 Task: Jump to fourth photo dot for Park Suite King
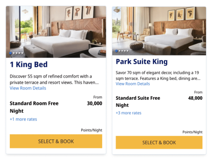tap(125, 51)
